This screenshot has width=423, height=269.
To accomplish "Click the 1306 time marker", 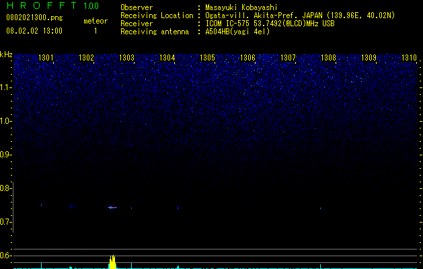I will click(247, 58).
